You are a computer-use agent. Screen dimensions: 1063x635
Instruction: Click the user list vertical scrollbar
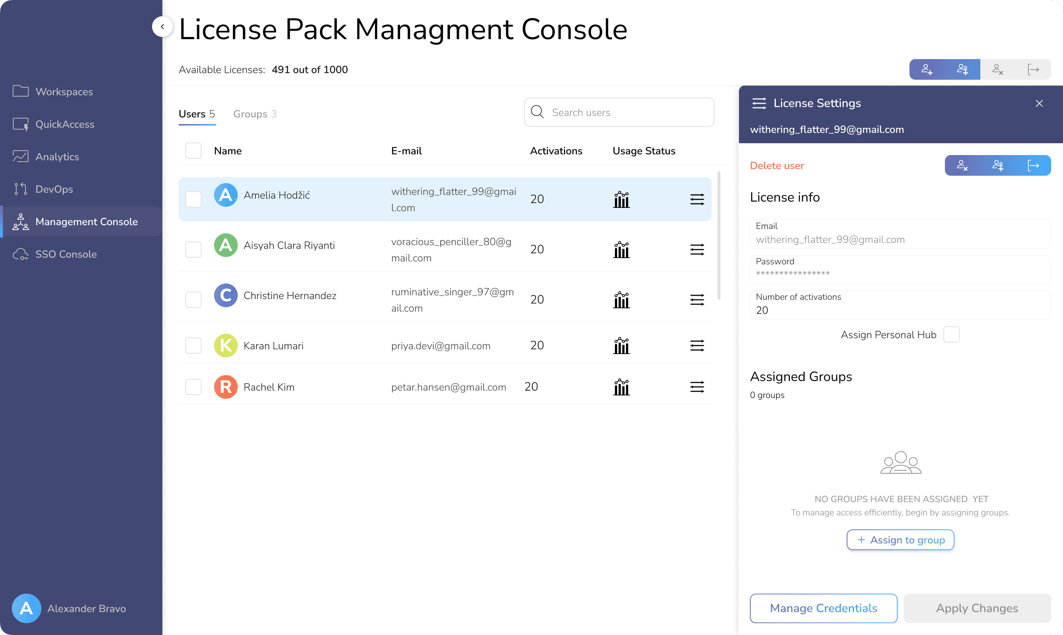coord(719,235)
